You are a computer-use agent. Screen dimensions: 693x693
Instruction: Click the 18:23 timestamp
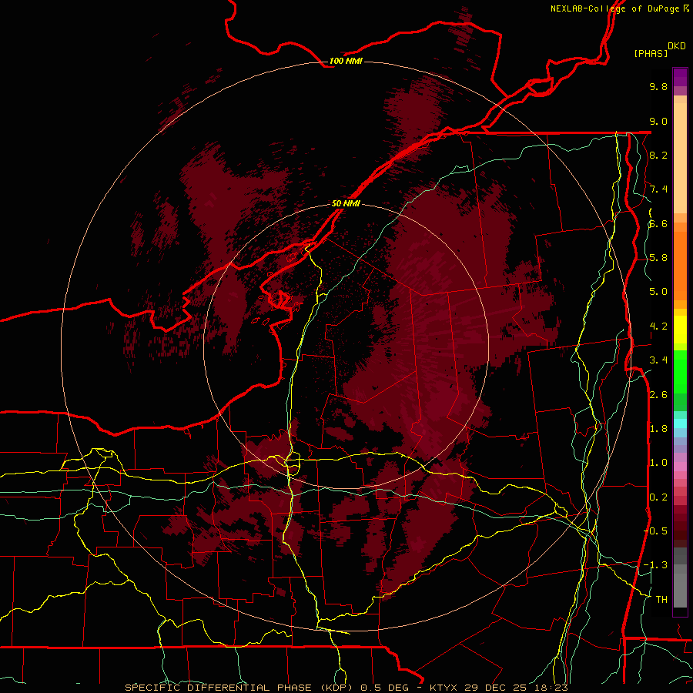[x=550, y=688]
